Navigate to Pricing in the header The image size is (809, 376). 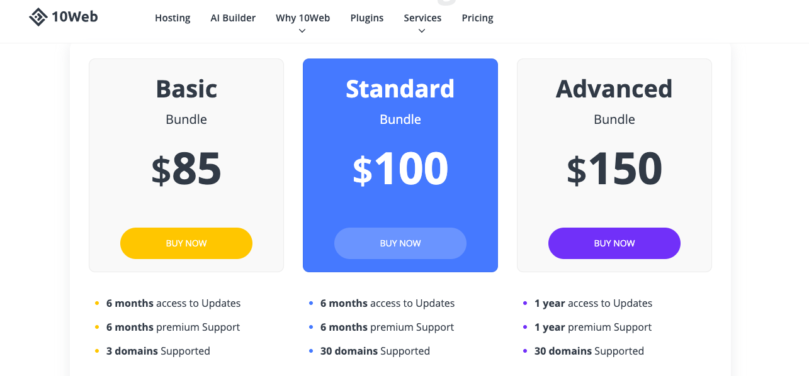click(x=478, y=18)
